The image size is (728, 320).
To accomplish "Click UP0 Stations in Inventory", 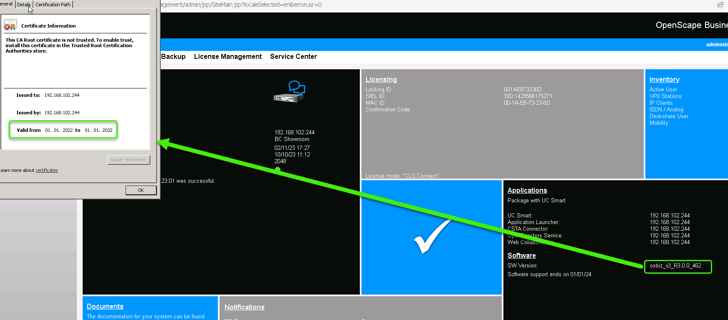I will 665,96.
